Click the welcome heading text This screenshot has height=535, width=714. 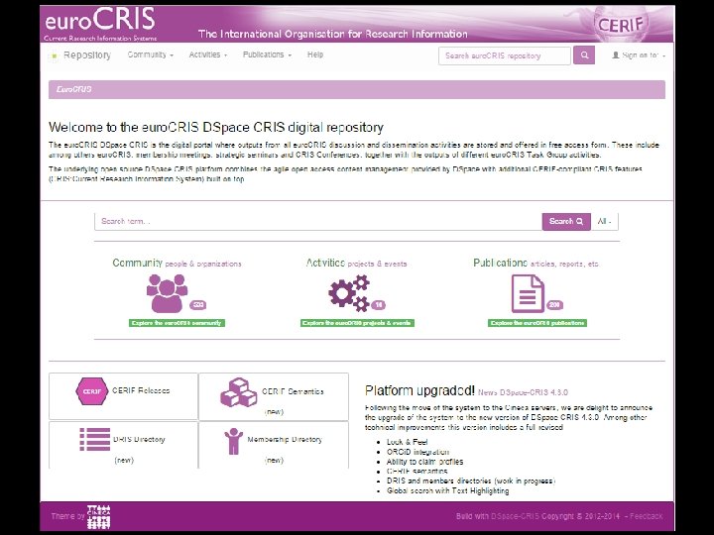[216, 128]
